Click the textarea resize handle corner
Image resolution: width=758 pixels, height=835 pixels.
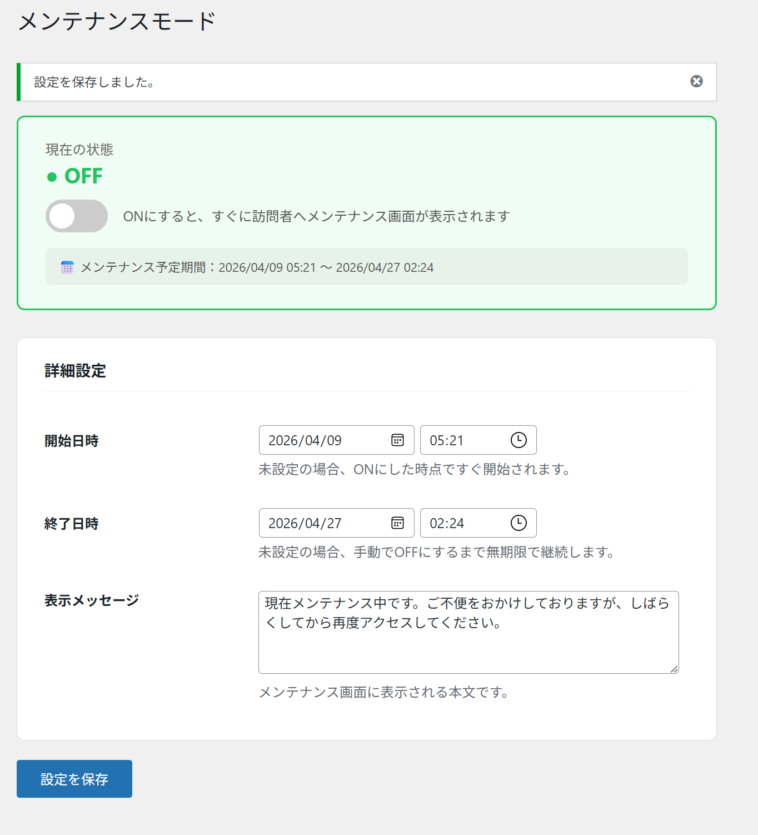(x=674, y=669)
